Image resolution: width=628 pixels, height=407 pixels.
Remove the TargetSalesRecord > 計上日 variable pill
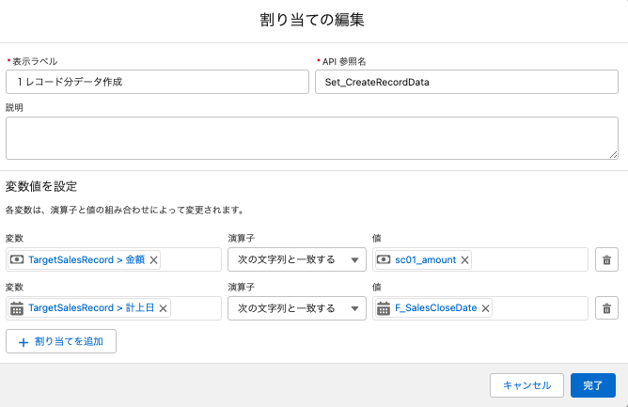tap(163, 308)
